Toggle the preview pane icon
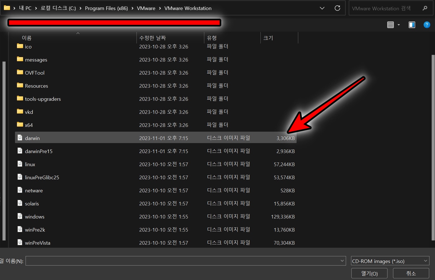The width and height of the screenshot is (435, 280). point(412,25)
